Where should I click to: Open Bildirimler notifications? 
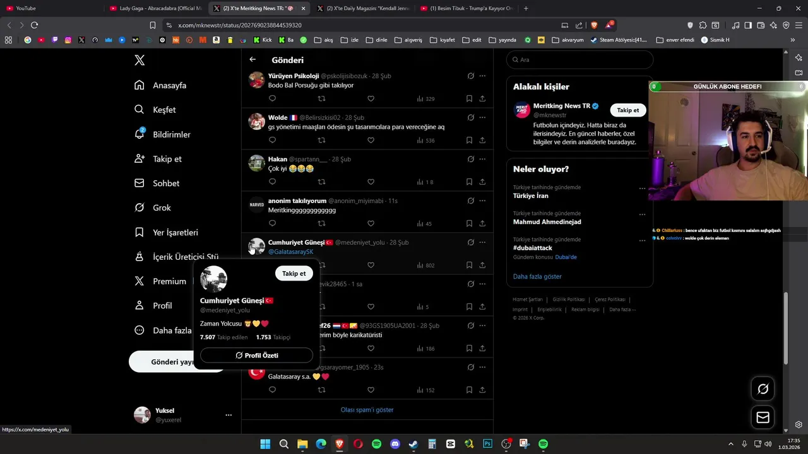(162, 134)
